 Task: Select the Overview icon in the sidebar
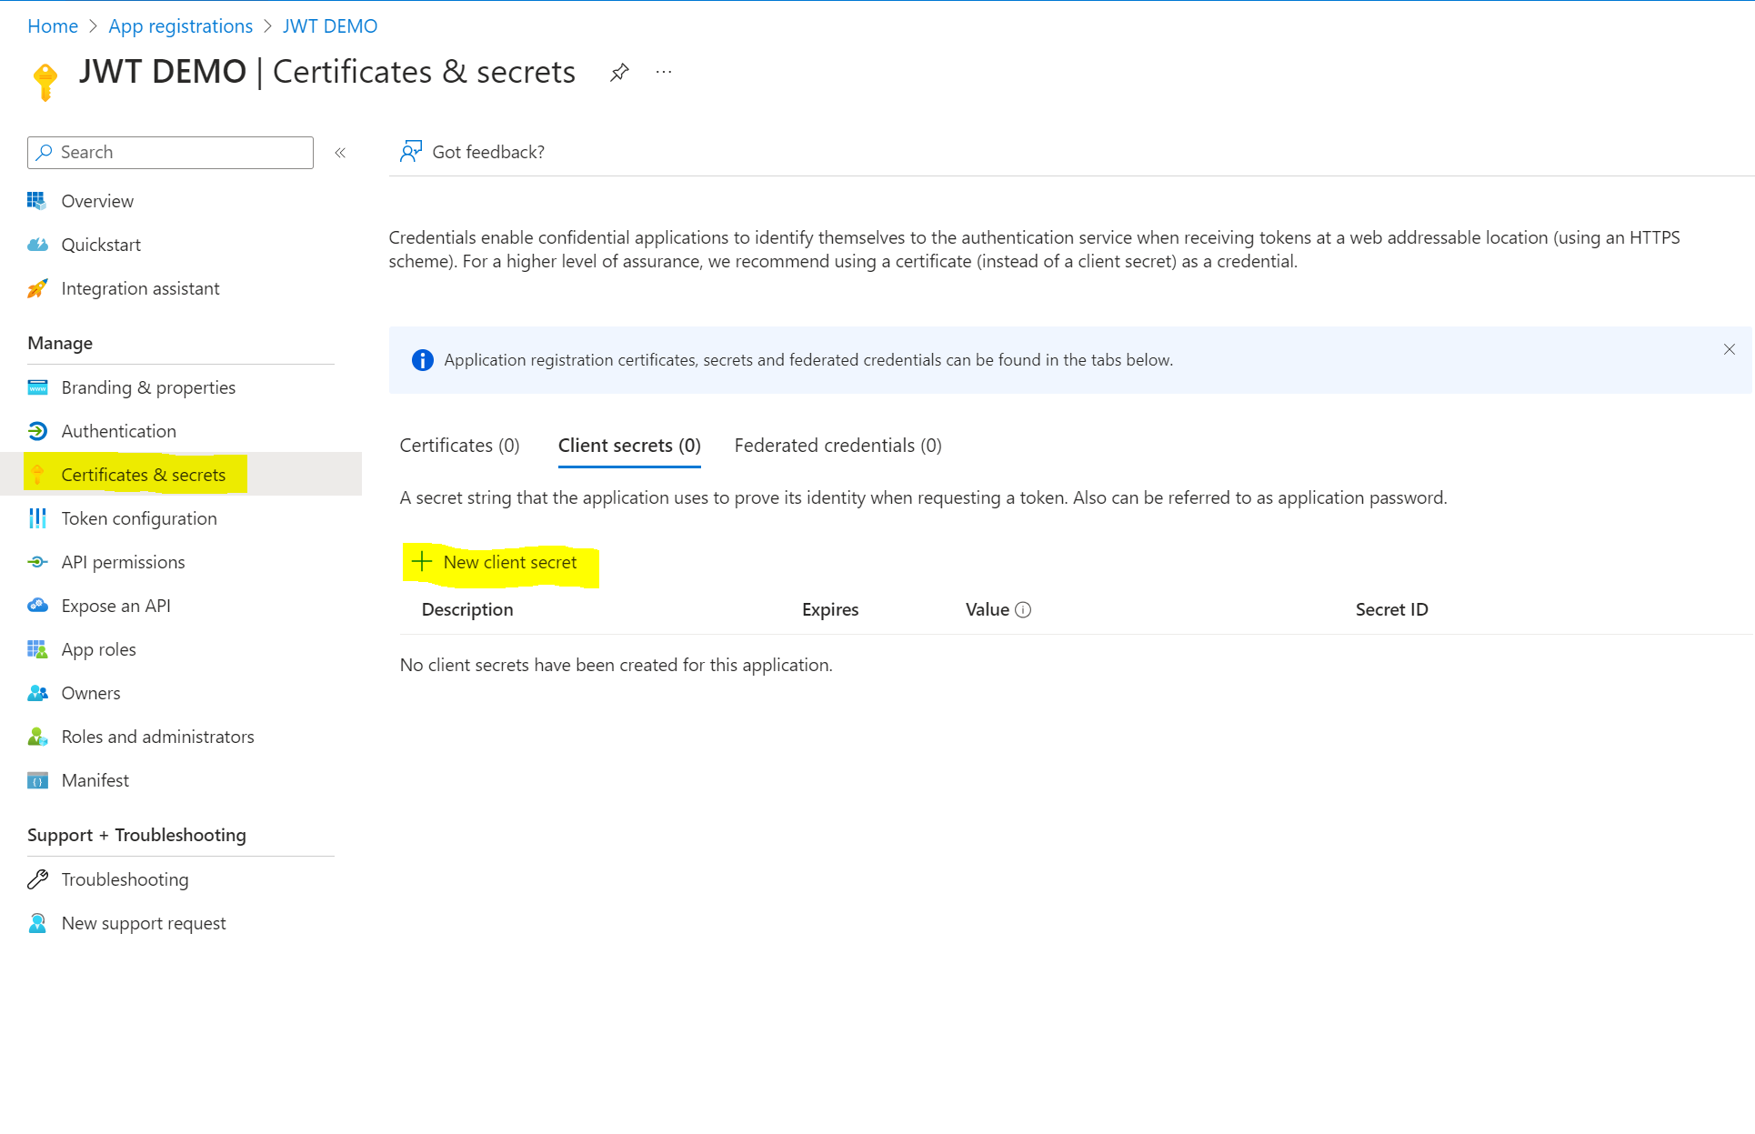coord(37,200)
